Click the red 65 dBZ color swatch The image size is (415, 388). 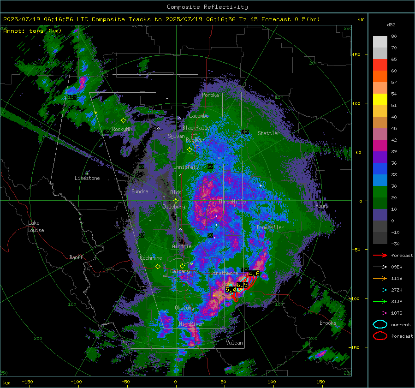pyautogui.click(x=380, y=65)
